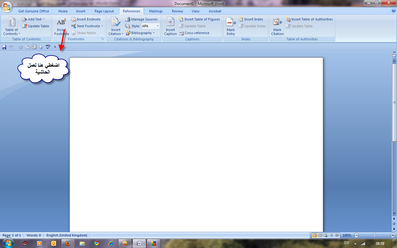The height and width of the screenshot is (248, 397).
Task: Click Insert Table of Authorities
Action: click(x=309, y=19)
